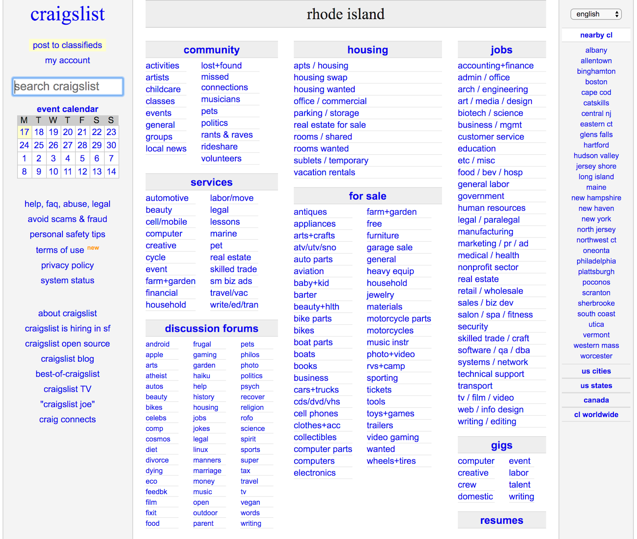Open the linux discussion forum
Viewport: 637px width, 539px height.
coord(201,450)
